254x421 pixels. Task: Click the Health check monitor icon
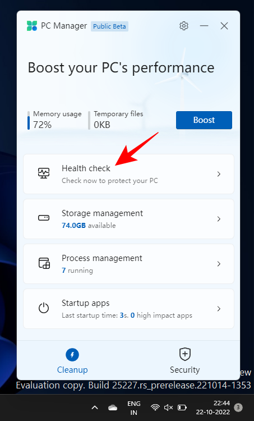(44, 173)
